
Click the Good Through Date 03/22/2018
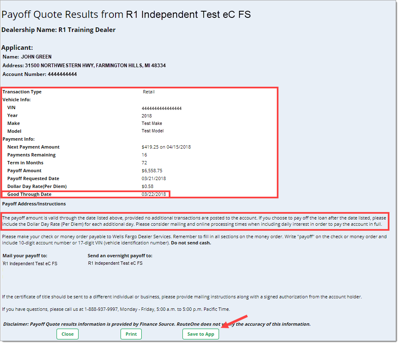point(154,194)
